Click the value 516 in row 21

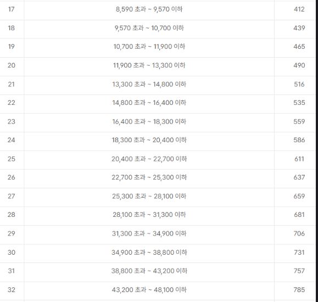pyautogui.click(x=299, y=84)
